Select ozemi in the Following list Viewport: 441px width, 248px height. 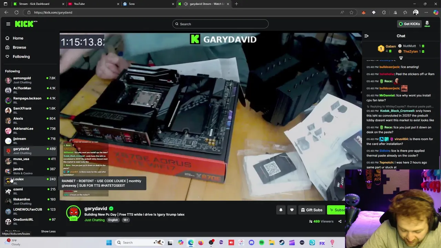point(30,191)
